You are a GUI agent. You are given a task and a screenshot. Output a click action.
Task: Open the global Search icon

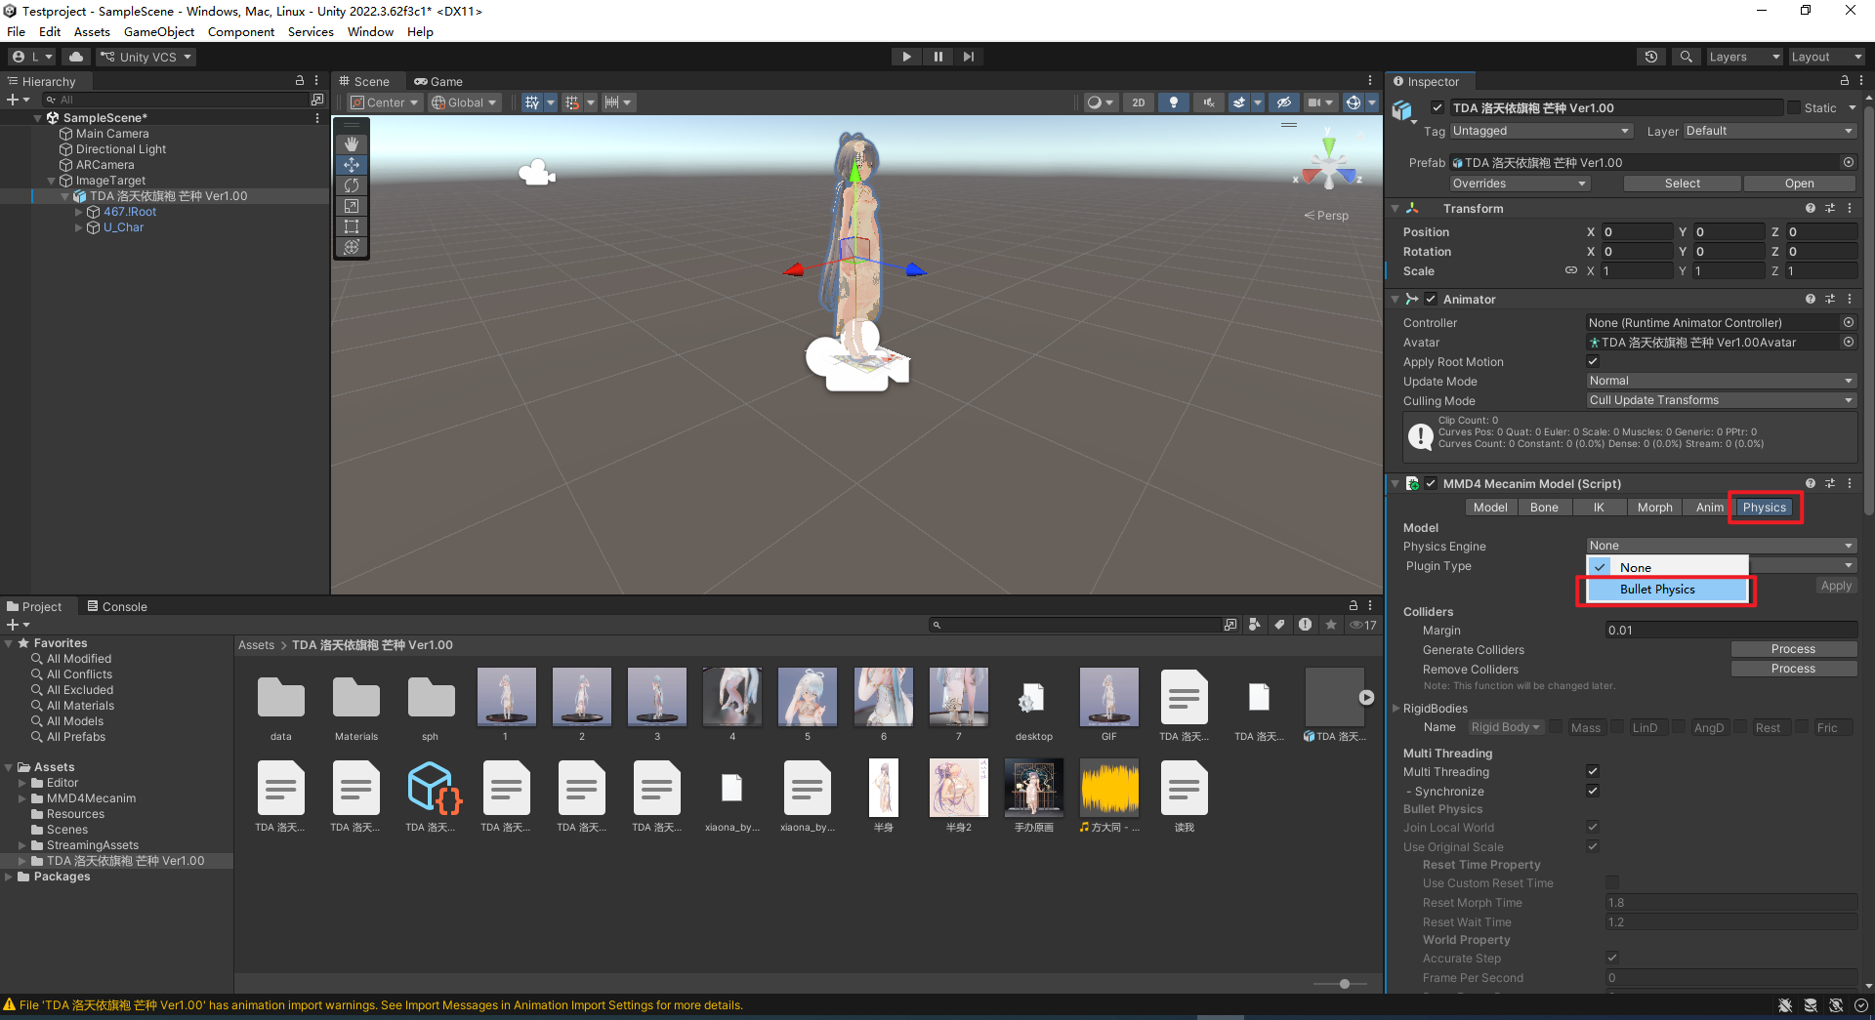pos(1686,57)
